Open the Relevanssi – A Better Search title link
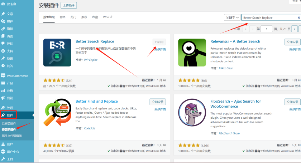The image size is (301, 163). coord(235,41)
